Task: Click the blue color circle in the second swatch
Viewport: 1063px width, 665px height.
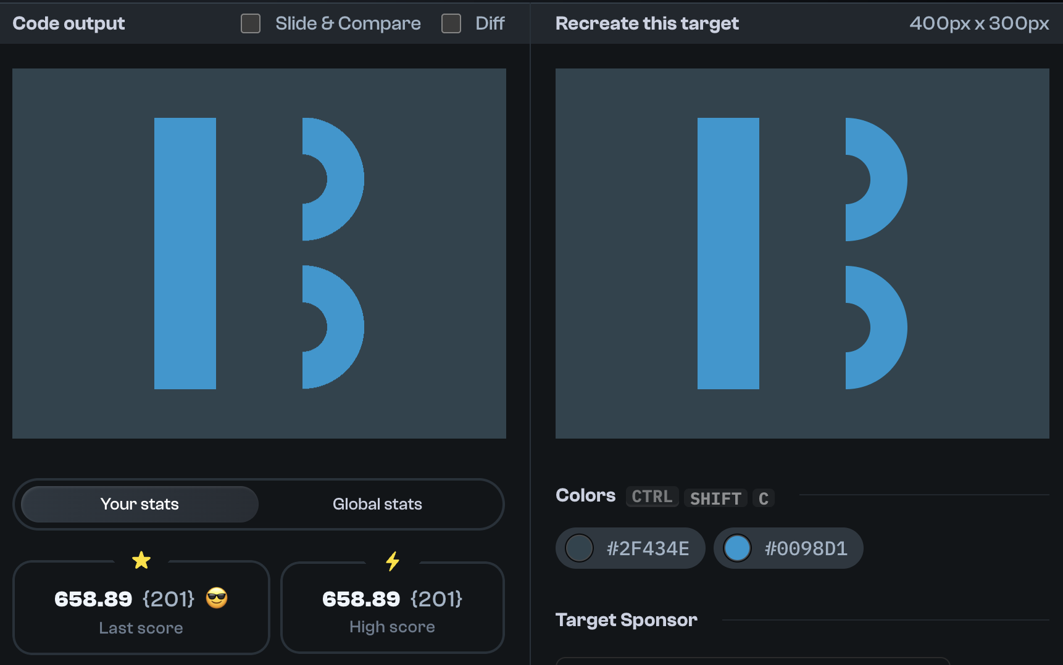Action: pyautogui.click(x=737, y=548)
